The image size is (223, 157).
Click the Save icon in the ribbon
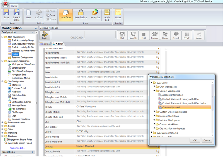(6, 14)
